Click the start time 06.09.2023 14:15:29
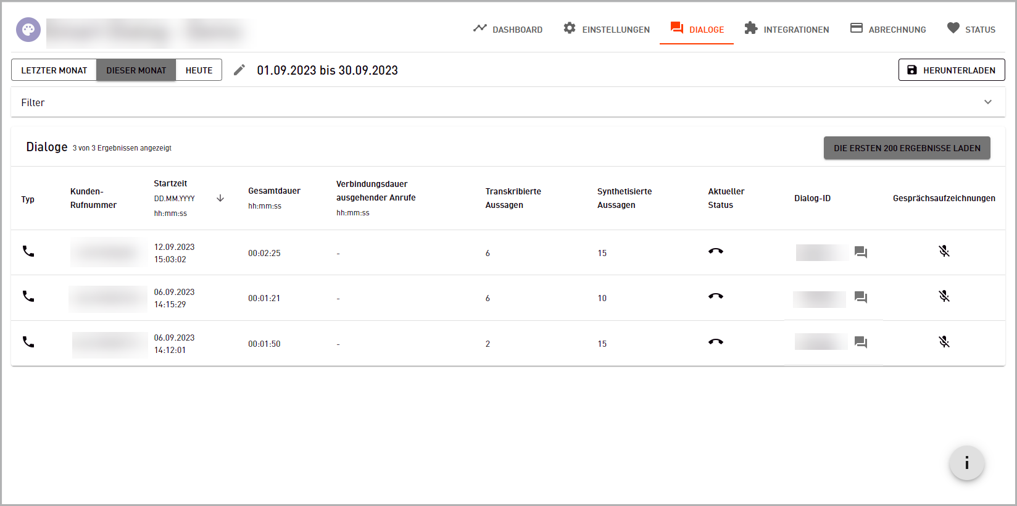 174,298
